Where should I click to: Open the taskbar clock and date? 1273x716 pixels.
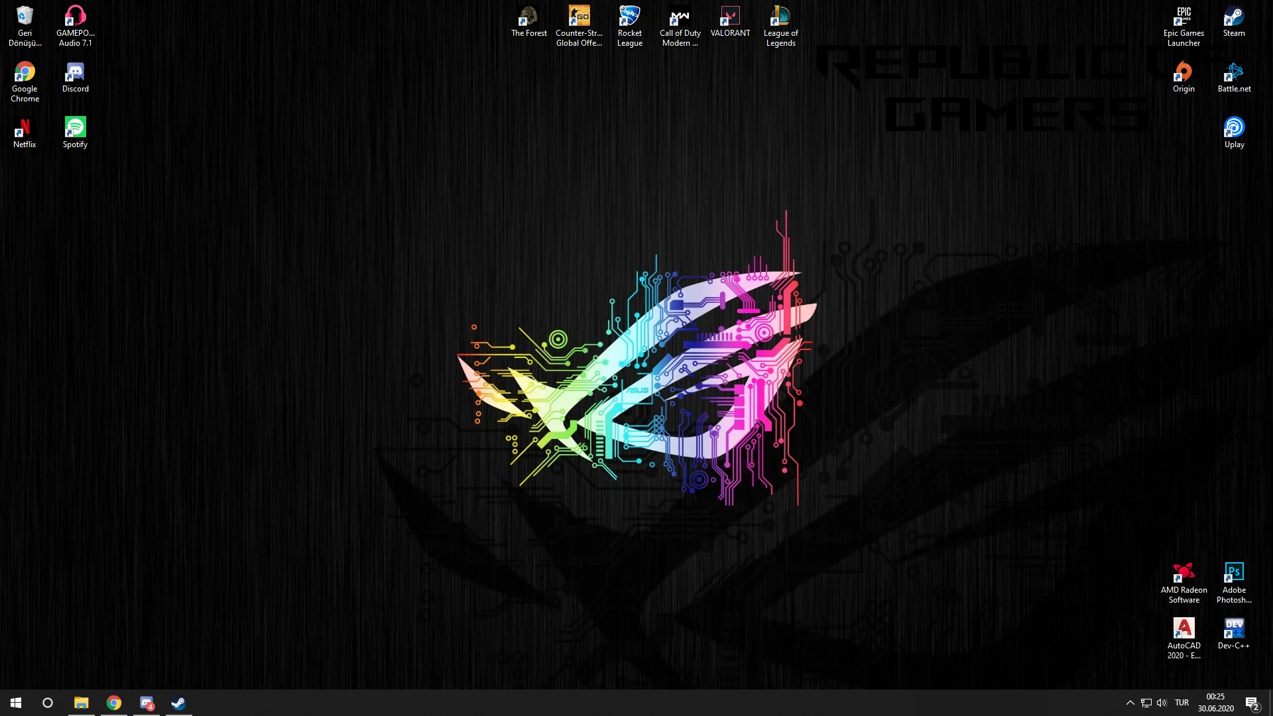(x=1215, y=703)
